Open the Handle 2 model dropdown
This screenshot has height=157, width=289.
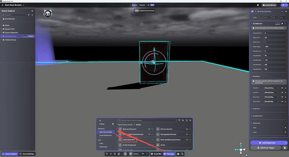pos(272,93)
